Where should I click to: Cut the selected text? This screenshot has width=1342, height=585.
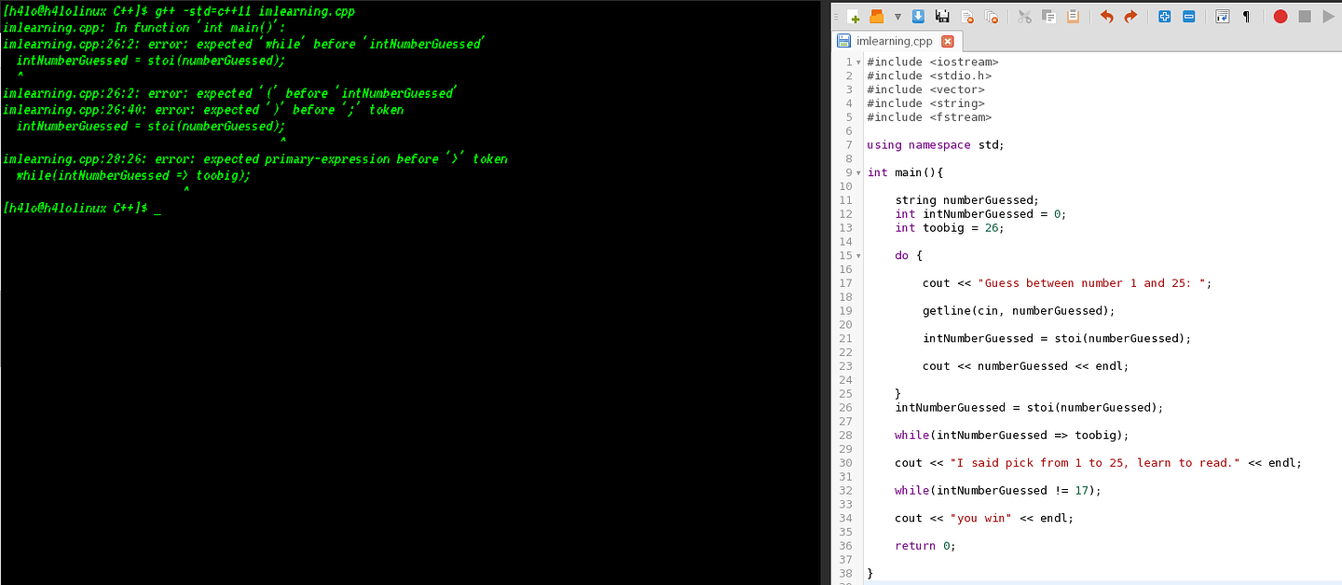(x=1024, y=16)
